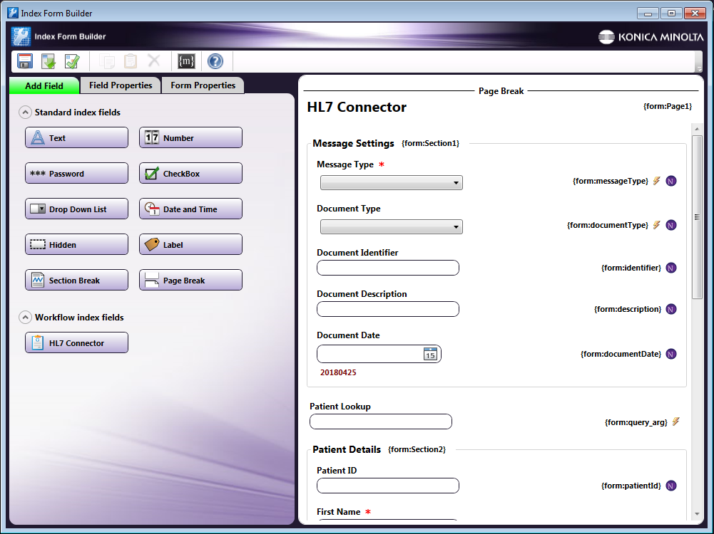Screen dimensions: 714x534
Task: Click the scrollbar up arrow in form preview
Action: [697, 129]
